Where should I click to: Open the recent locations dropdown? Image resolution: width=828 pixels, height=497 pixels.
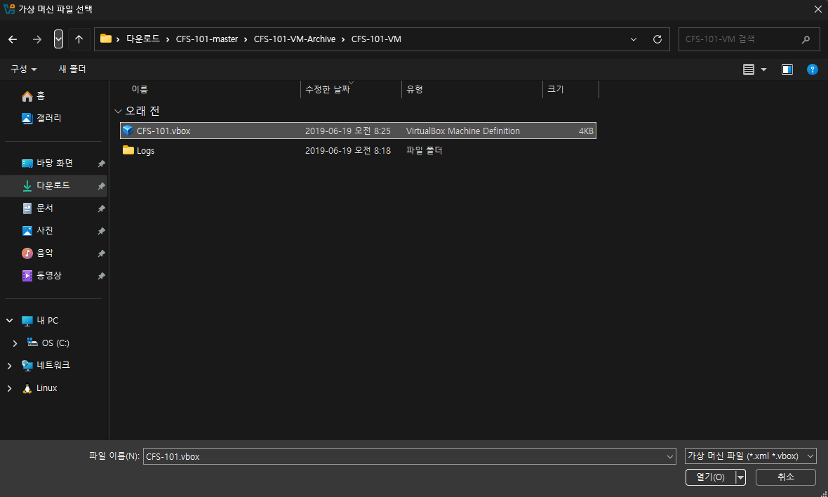(58, 39)
